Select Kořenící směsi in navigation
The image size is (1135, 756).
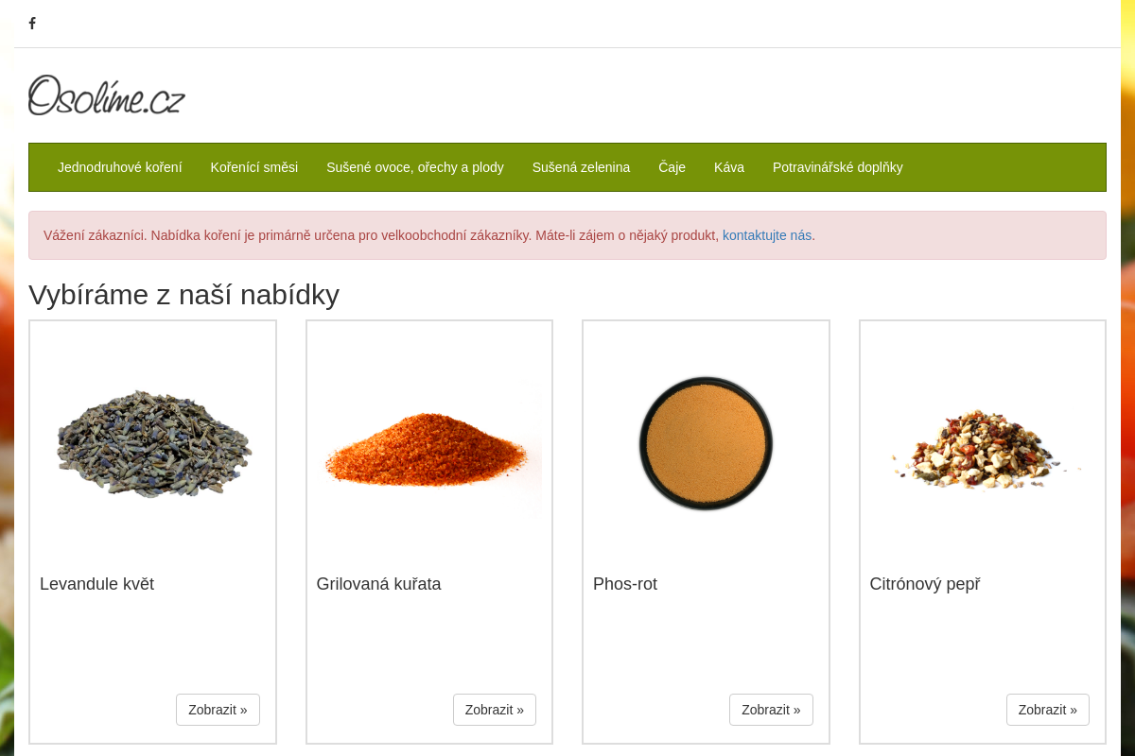tap(254, 167)
